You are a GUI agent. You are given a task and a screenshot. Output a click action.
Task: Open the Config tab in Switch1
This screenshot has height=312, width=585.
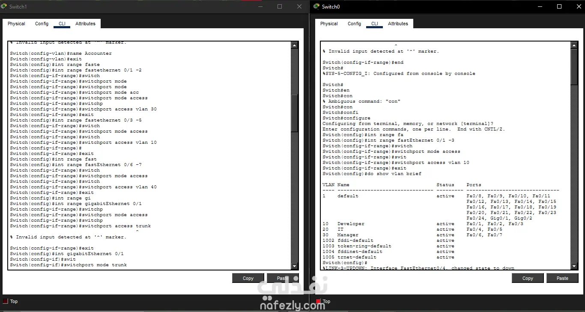42,24
